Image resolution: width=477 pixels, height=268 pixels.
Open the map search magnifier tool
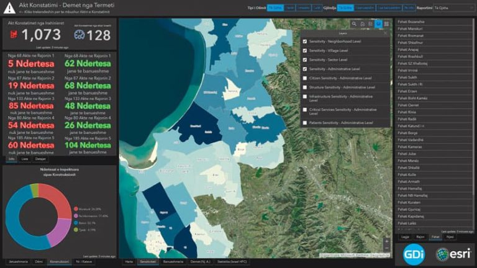click(354, 24)
